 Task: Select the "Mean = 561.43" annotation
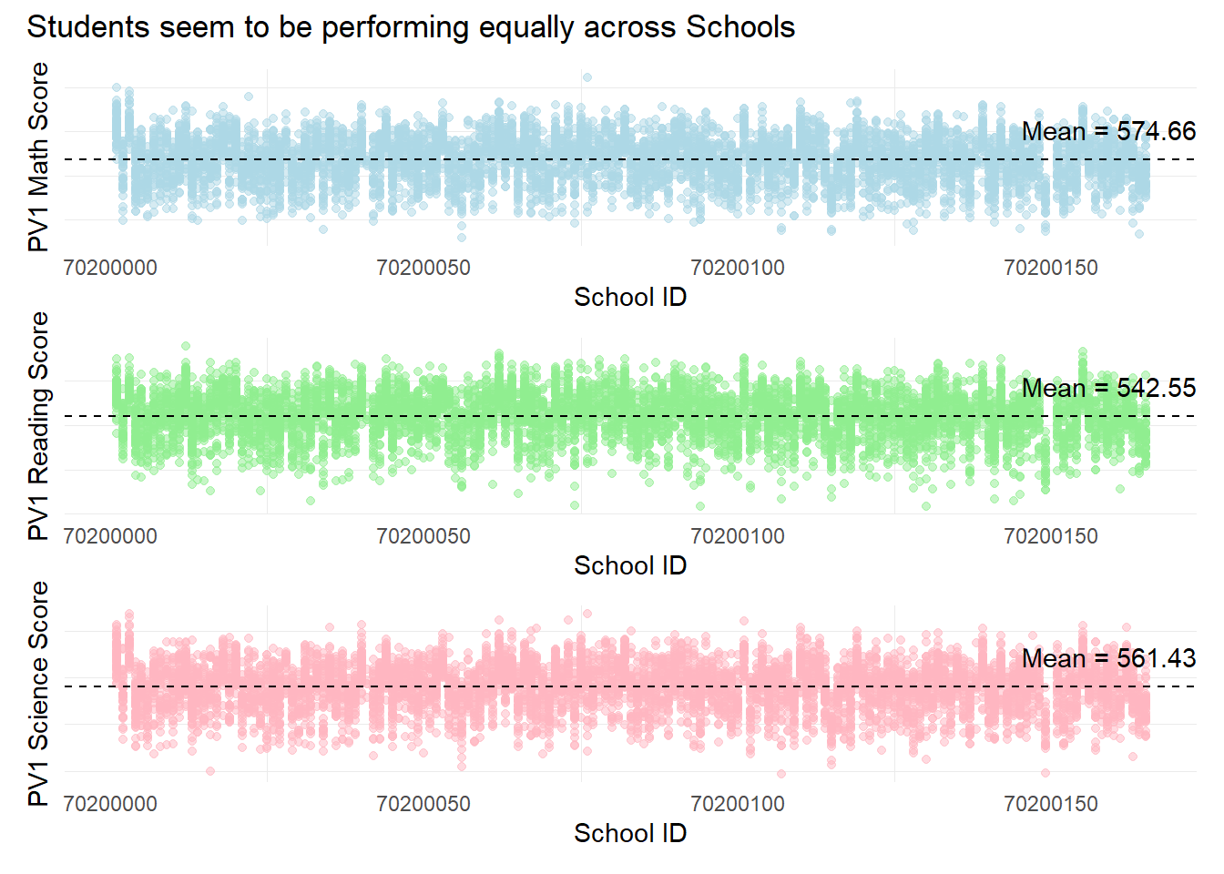pyautogui.click(x=1108, y=659)
